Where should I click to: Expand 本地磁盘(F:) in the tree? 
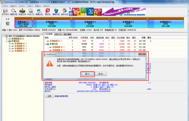click(x=10, y=49)
